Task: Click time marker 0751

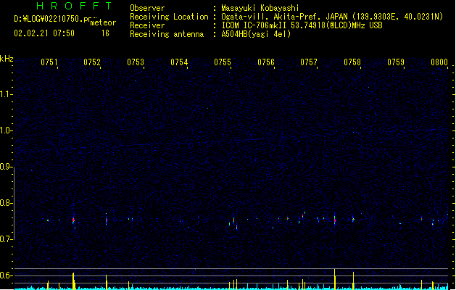Action: click(49, 62)
